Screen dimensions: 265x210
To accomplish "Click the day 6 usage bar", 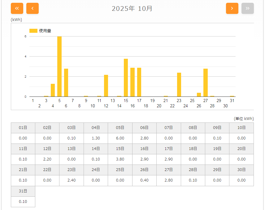I will click(x=66, y=83).
